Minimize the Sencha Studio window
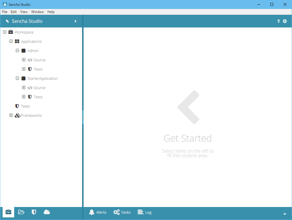Image resolution: width=292 pixels, height=220 pixels. click(259, 4)
